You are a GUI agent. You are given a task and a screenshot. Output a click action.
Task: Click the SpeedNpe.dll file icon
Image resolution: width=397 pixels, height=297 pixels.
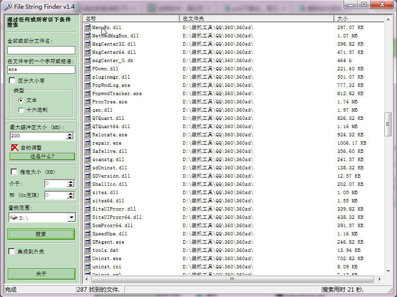(x=87, y=234)
